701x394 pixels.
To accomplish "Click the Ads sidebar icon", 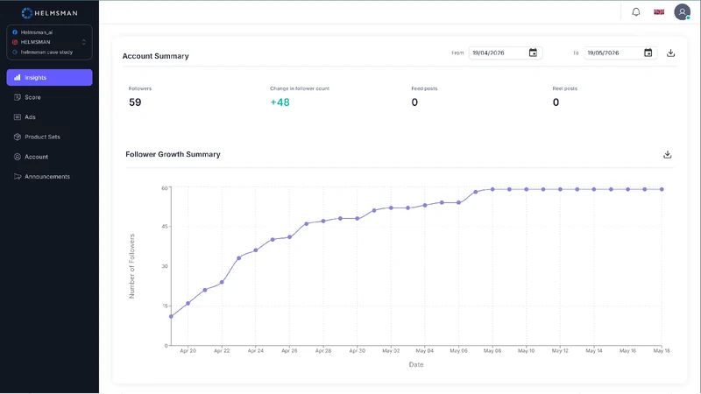I will pyautogui.click(x=17, y=117).
